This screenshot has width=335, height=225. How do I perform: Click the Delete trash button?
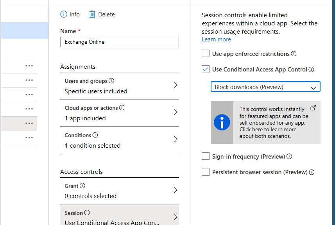102,14
